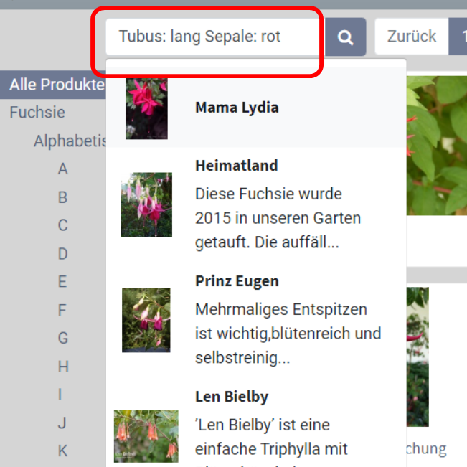This screenshot has width=467, height=467.
Task: Open letter H category
Action: click(x=63, y=367)
